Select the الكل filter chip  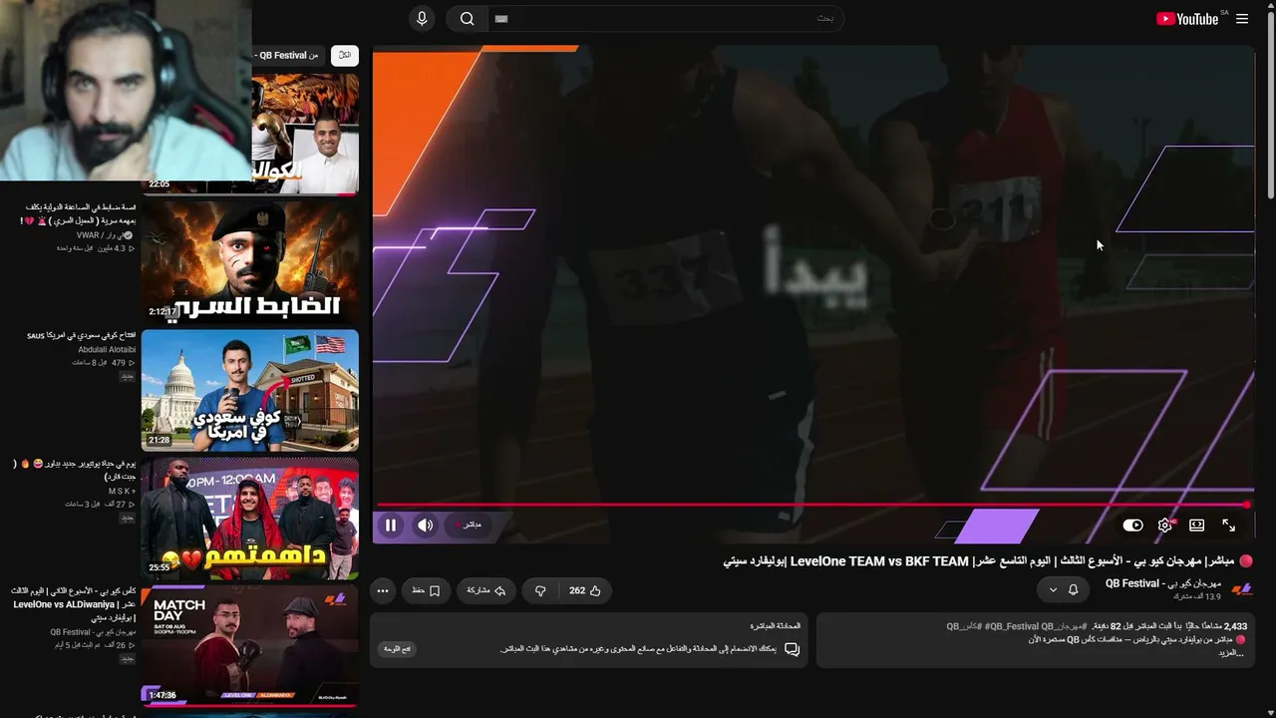pos(344,55)
